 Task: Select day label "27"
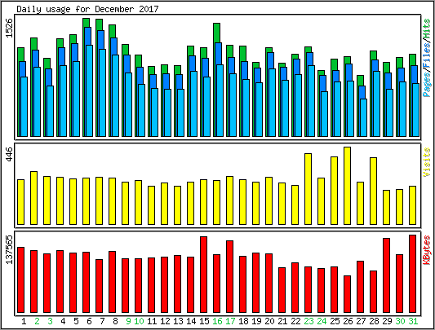[x=361, y=321]
